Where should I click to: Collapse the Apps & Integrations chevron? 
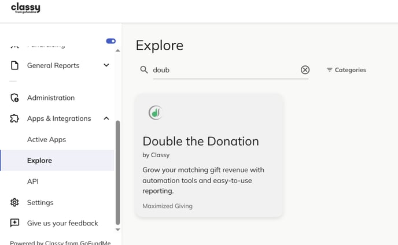(x=106, y=118)
